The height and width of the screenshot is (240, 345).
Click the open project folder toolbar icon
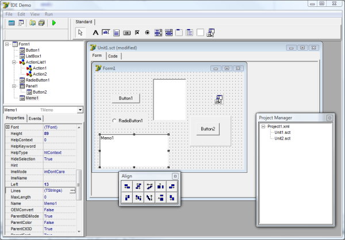33,23
